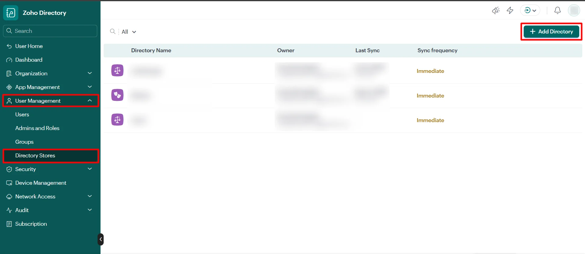Click Immediate in the first directory row
Image resolution: width=585 pixels, height=254 pixels.
click(x=430, y=71)
